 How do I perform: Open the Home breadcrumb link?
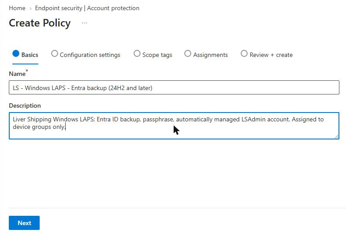point(17,8)
